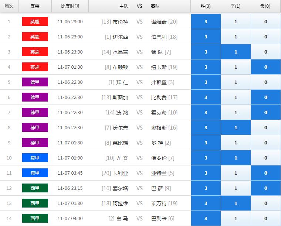Click match time 11-06 23:15
Viewport: 281px width, 226px height.
point(70,188)
